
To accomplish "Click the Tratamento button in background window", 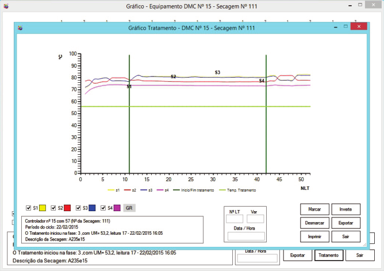I will pos(328,255).
